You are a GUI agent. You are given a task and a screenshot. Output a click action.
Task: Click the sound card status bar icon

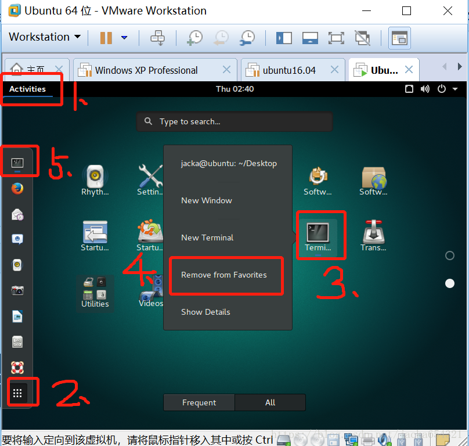click(x=384, y=440)
